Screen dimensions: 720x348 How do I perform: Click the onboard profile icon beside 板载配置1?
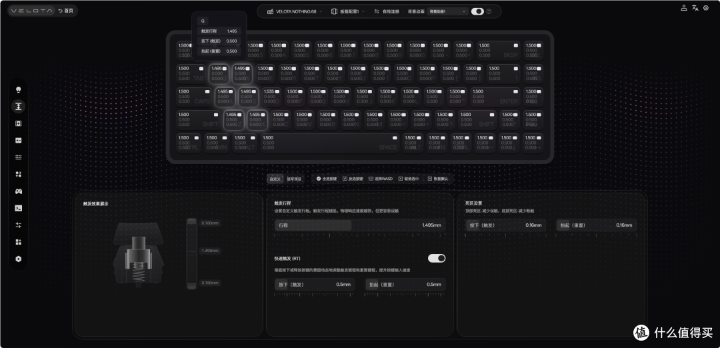tap(334, 11)
